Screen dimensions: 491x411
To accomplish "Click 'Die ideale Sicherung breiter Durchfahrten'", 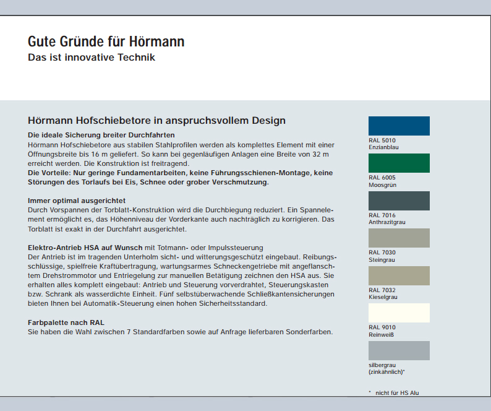I will pos(101,135).
